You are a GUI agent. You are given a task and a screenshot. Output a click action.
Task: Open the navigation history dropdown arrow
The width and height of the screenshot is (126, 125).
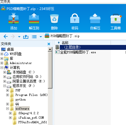pyautogui.click(x=19, y=37)
